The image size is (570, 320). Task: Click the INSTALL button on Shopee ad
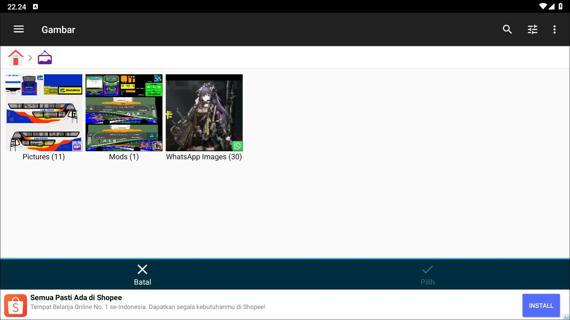click(x=541, y=305)
